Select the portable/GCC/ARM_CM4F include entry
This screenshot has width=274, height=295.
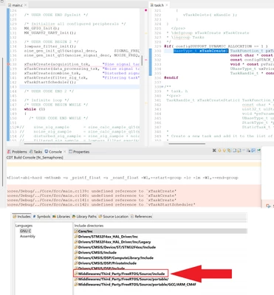tap(135, 285)
